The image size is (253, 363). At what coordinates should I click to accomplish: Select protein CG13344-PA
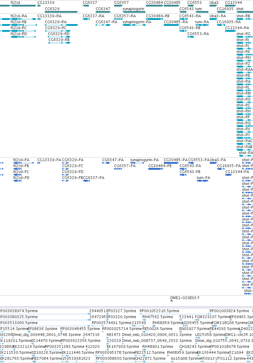pyautogui.click(x=237, y=172)
